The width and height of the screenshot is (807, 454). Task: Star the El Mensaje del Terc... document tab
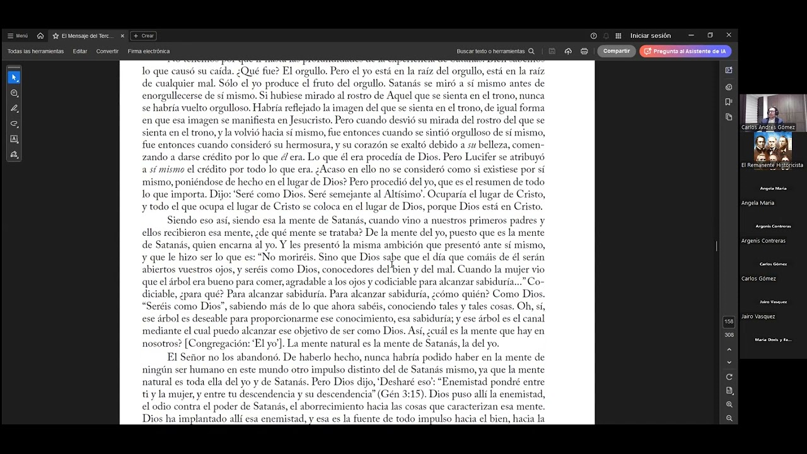[55, 36]
